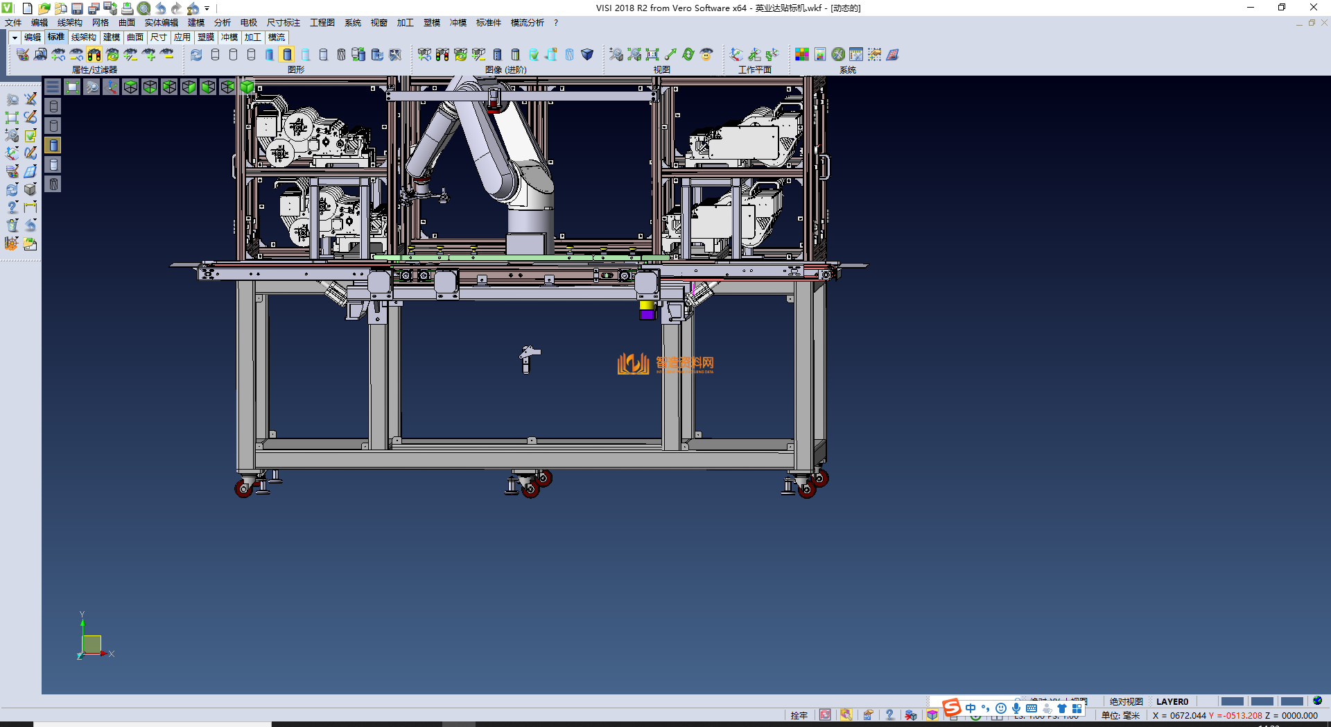Click the recycle bin delete tool in left sidebar
The height and width of the screenshot is (727, 1331).
pos(12,225)
